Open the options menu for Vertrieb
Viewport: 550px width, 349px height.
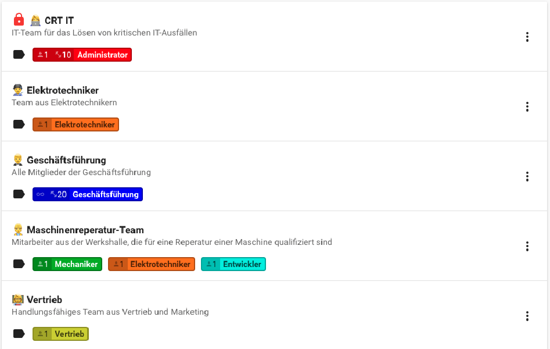coord(527,316)
